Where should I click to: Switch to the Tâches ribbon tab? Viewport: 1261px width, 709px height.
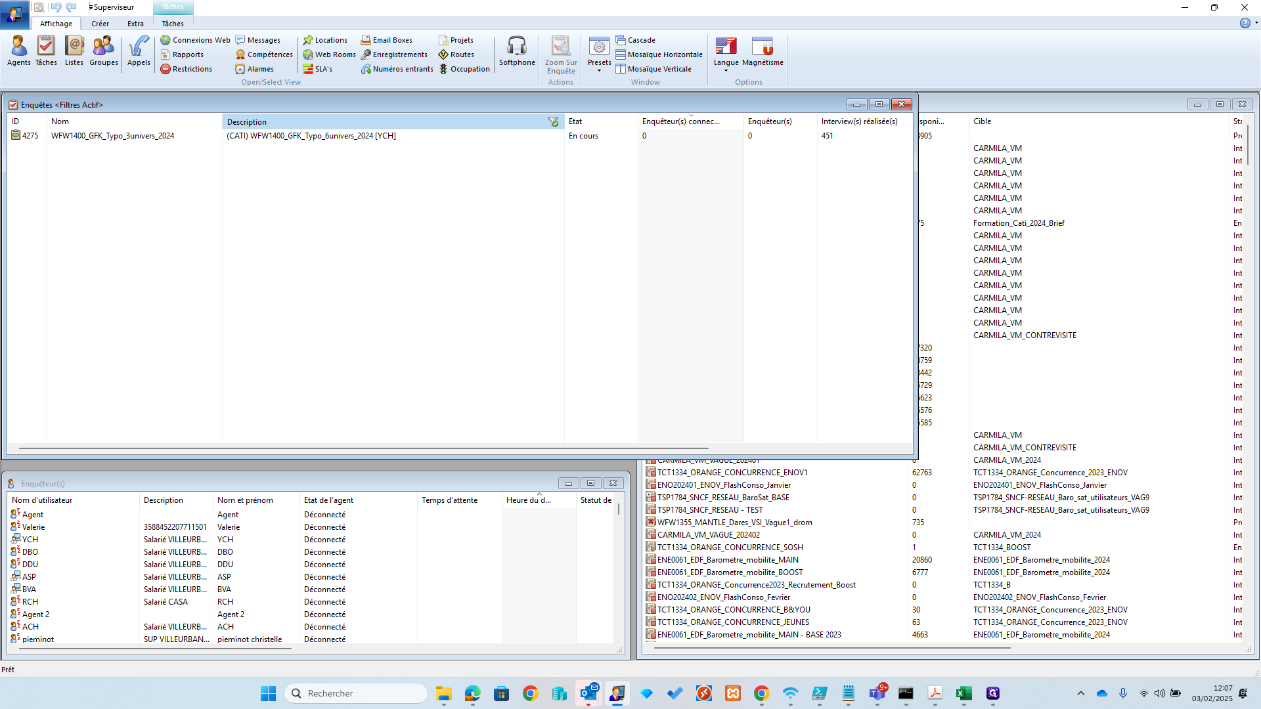173,24
